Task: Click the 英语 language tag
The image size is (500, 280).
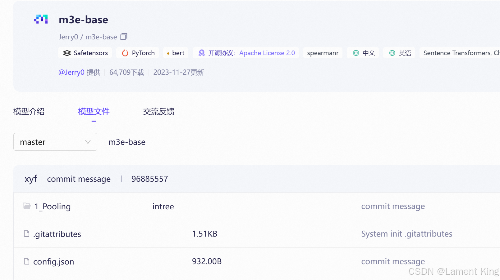Action: (399, 53)
